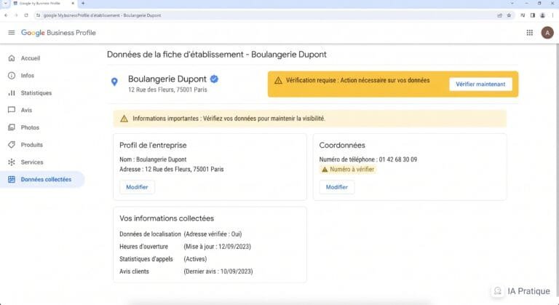The height and width of the screenshot is (305, 559).
Task: Click the Produits tag icon
Action: [12, 144]
